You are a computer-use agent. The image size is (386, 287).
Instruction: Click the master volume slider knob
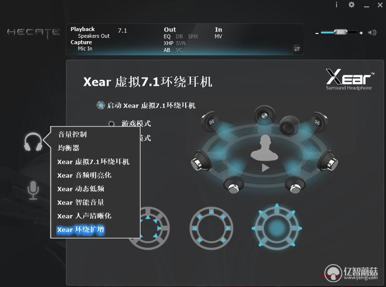pos(341,32)
